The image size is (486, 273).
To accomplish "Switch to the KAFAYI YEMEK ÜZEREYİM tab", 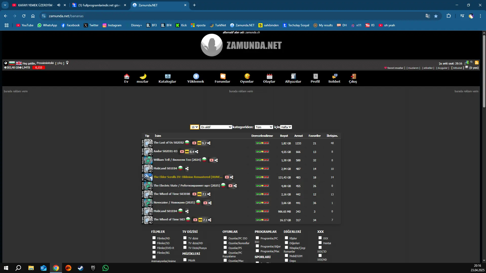I will pos(36,5).
